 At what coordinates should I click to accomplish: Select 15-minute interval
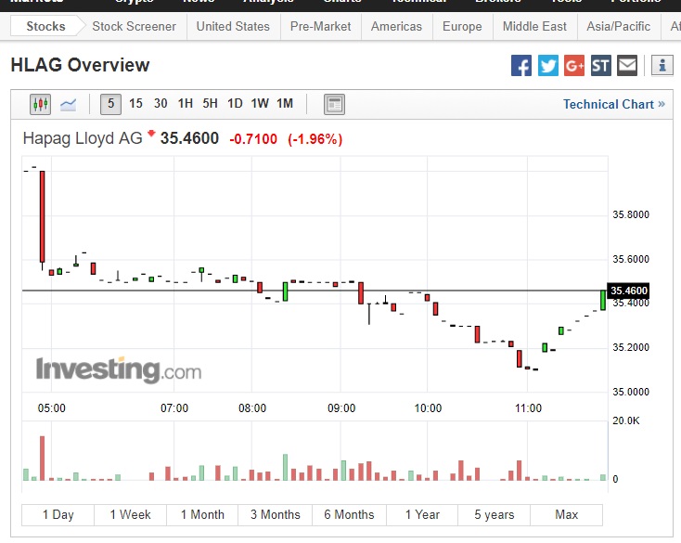[135, 104]
